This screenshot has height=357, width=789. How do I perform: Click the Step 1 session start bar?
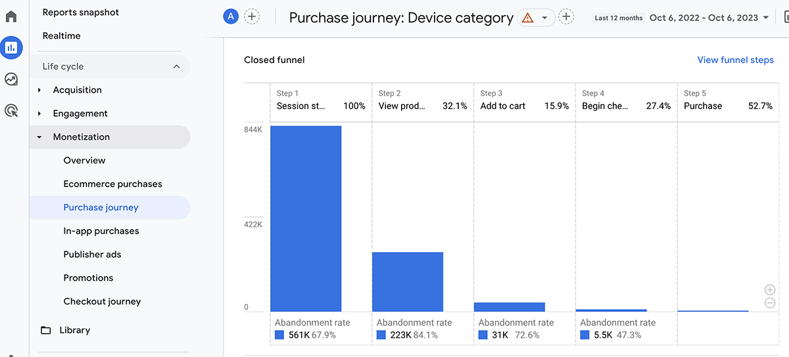(x=306, y=218)
